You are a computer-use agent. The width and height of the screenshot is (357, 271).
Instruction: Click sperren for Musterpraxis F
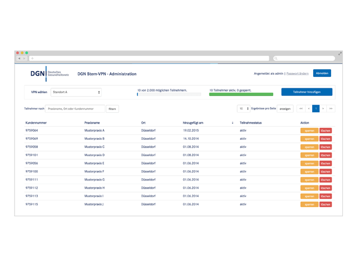(x=309, y=172)
